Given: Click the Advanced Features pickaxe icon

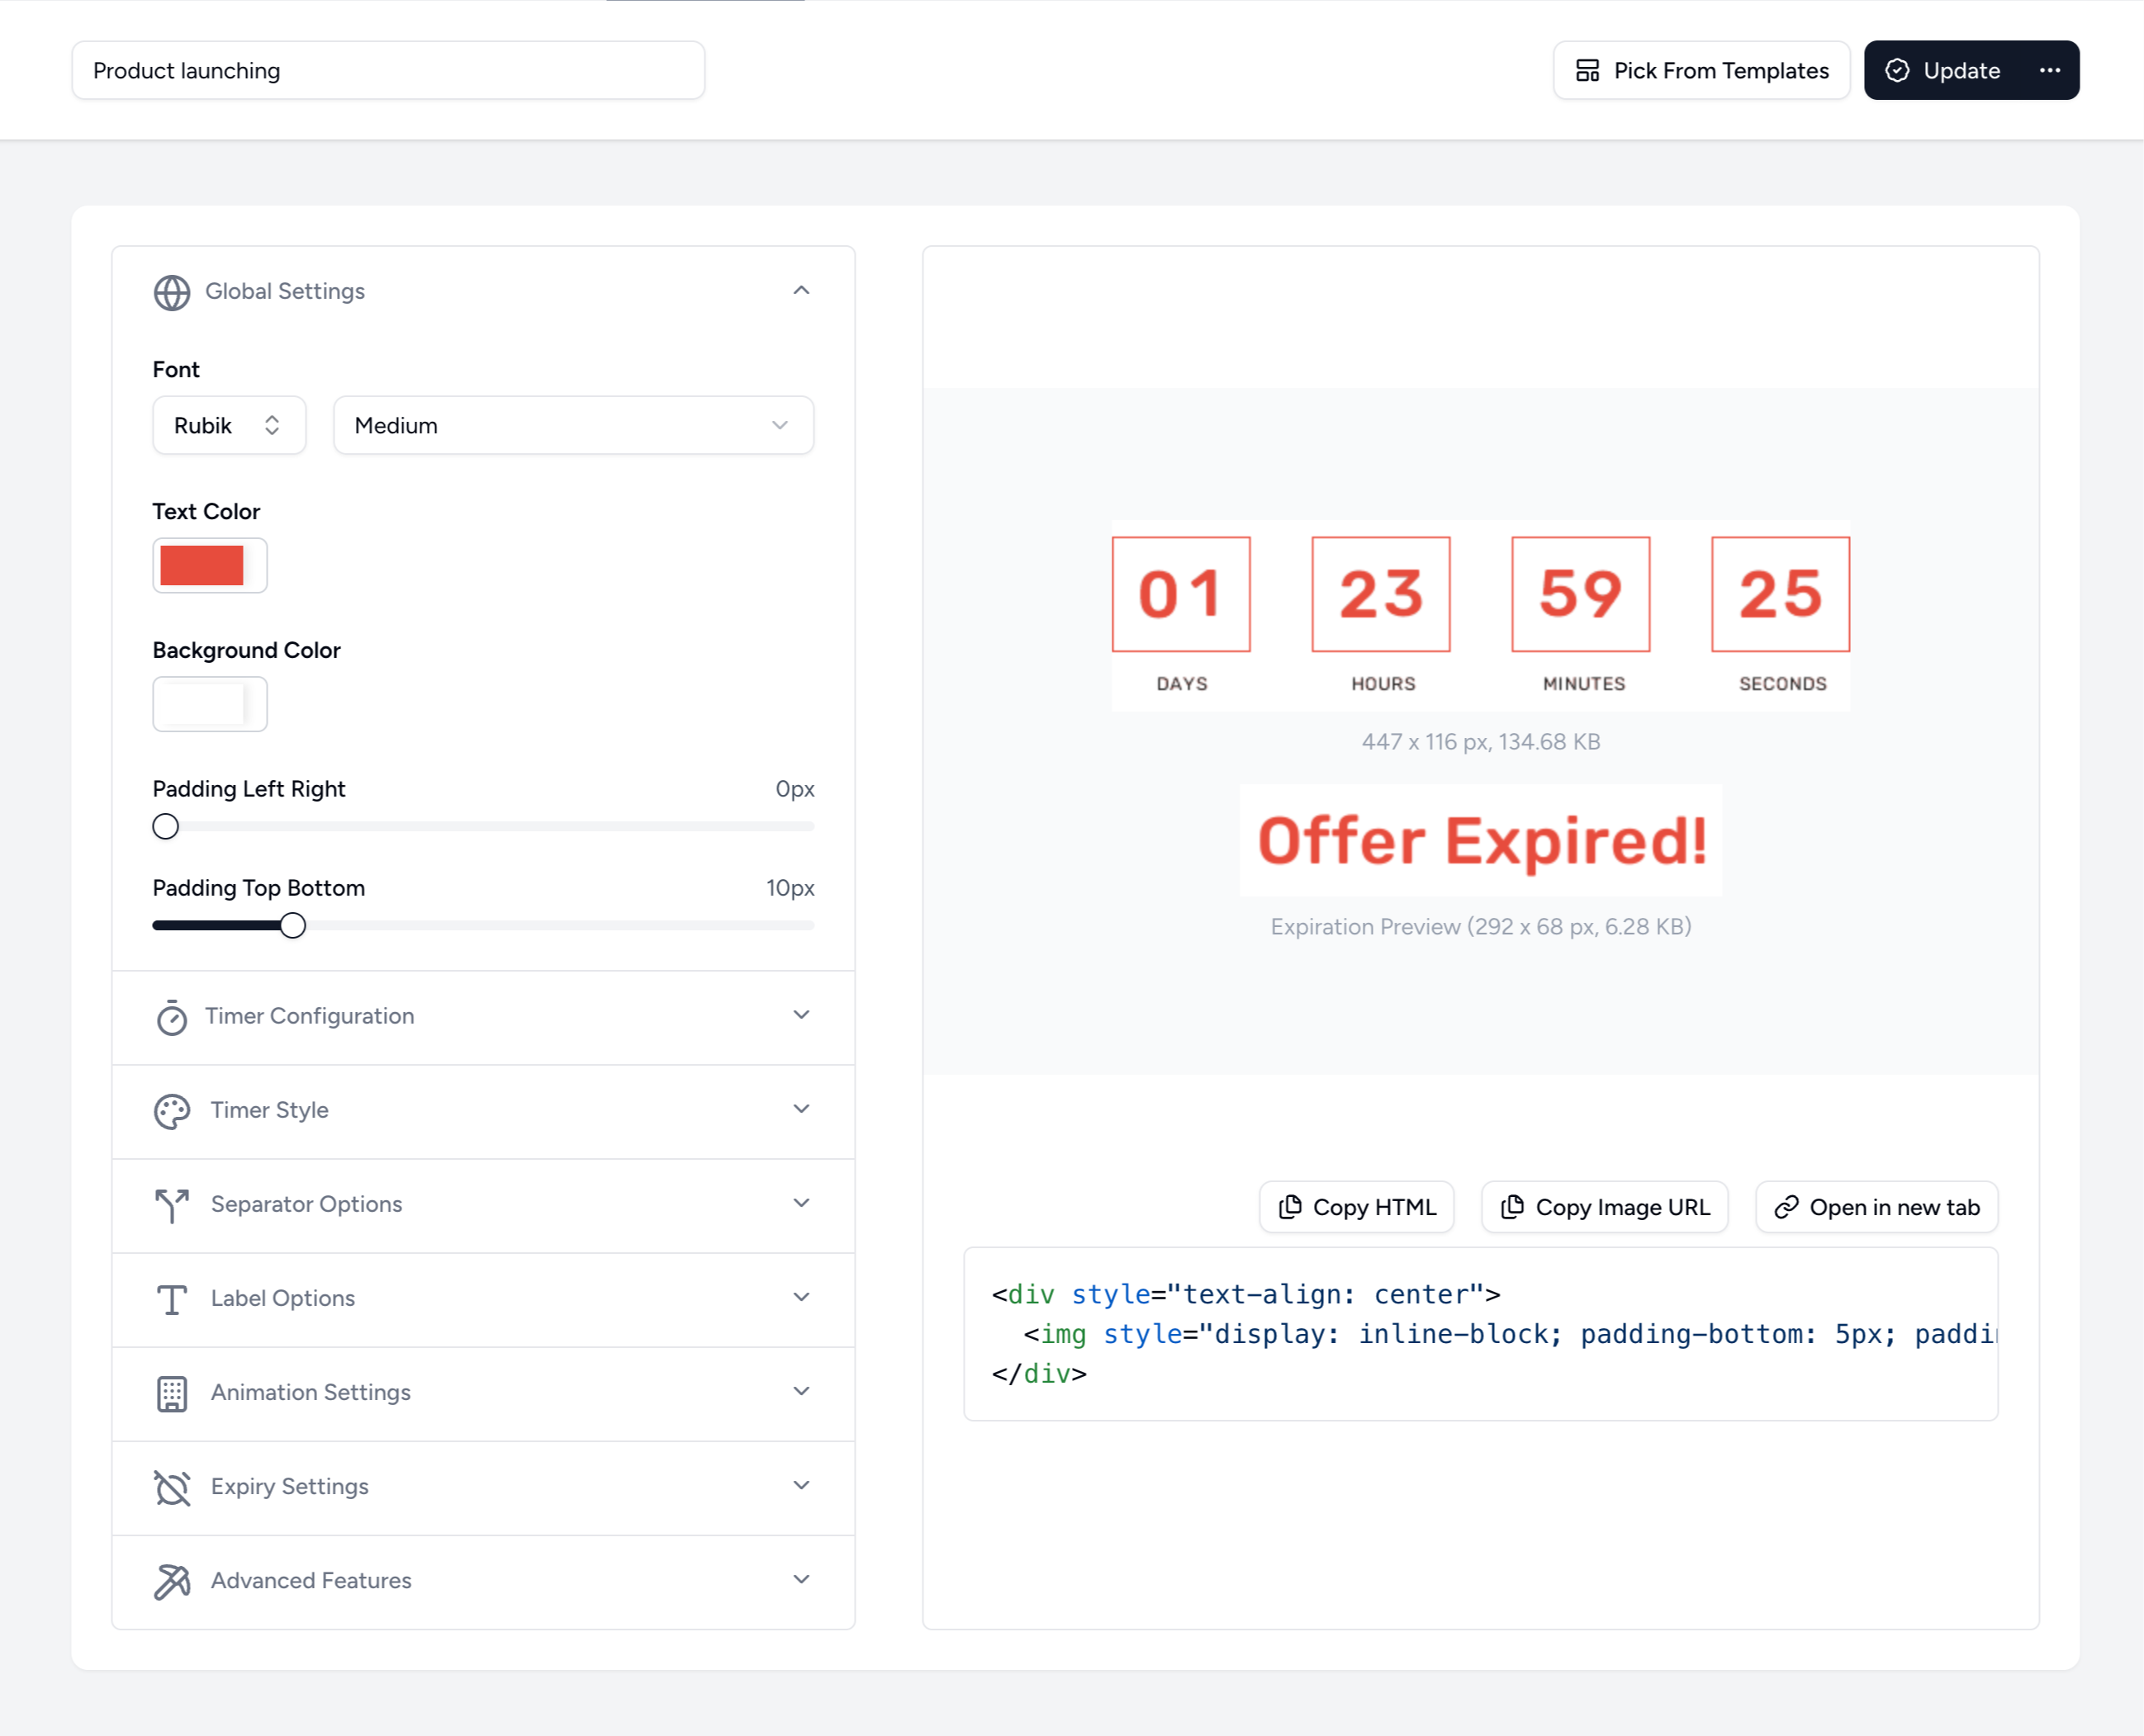Looking at the screenshot, I should point(172,1581).
